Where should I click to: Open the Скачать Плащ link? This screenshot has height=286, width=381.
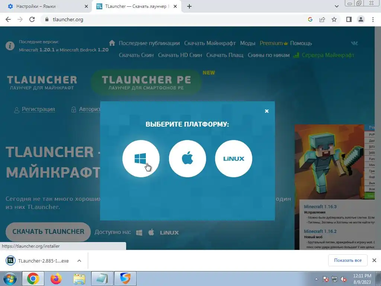click(225, 55)
